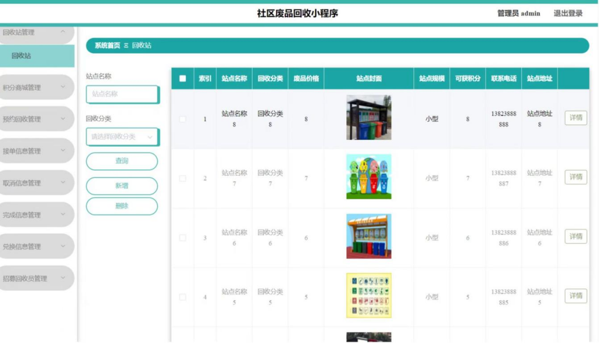Click 退出登录 to log out
The height and width of the screenshot is (343, 599).
click(x=568, y=13)
